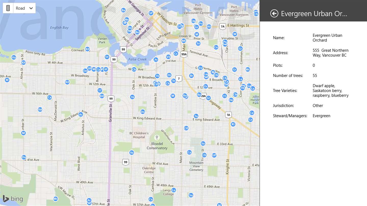The height and width of the screenshot is (206, 367).
Task: Click the Bing logo on the map
Action: tap(12, 199)
